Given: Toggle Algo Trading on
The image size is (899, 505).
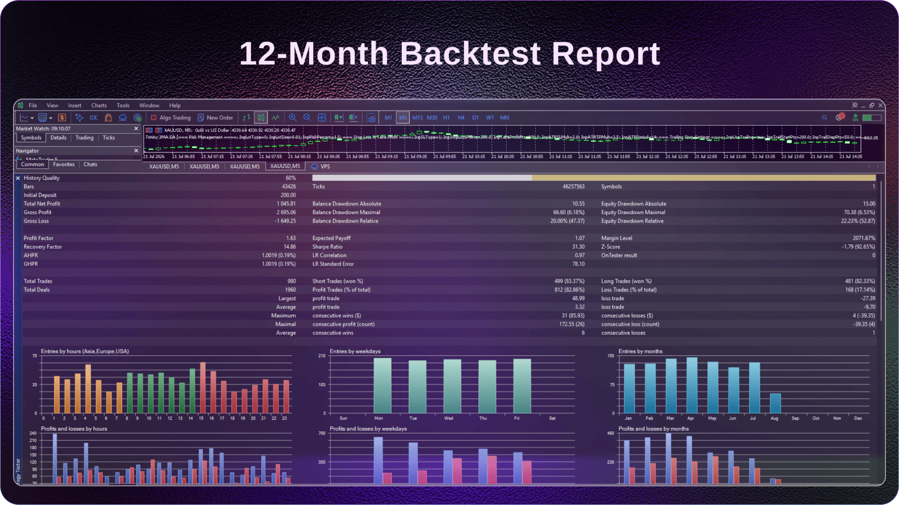Looking at the screenshot, I should coord(171,118).
